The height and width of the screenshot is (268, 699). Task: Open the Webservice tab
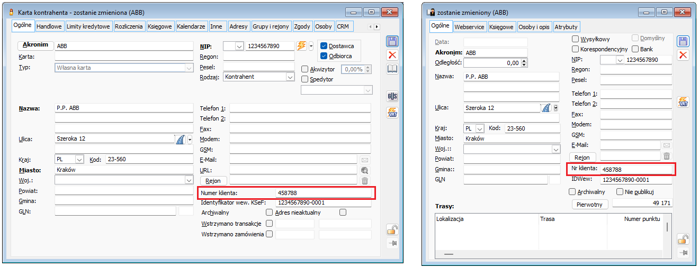(x=470, y=27)
